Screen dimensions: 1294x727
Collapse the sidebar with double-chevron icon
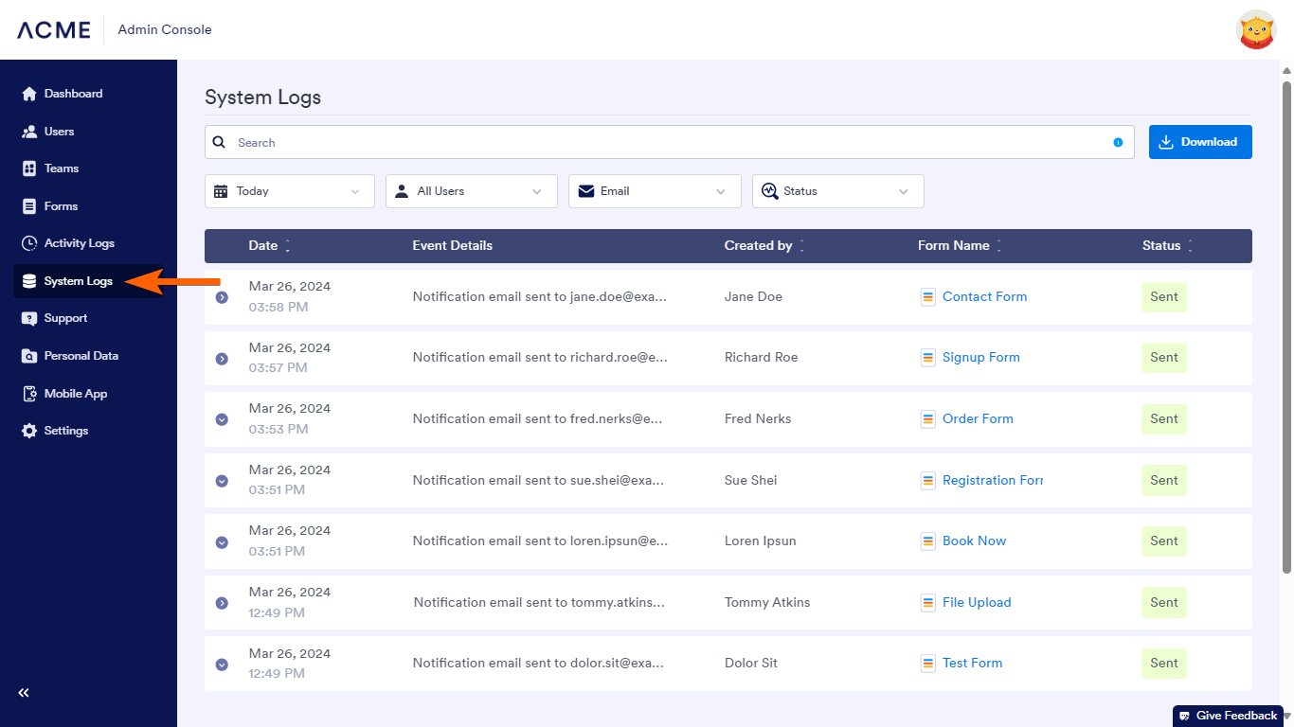24,693
